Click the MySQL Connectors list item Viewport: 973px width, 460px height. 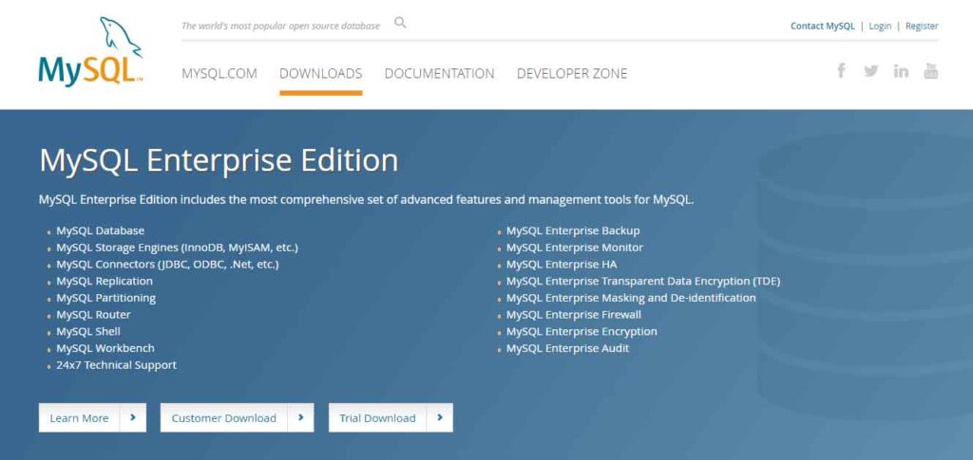(167, 264)
